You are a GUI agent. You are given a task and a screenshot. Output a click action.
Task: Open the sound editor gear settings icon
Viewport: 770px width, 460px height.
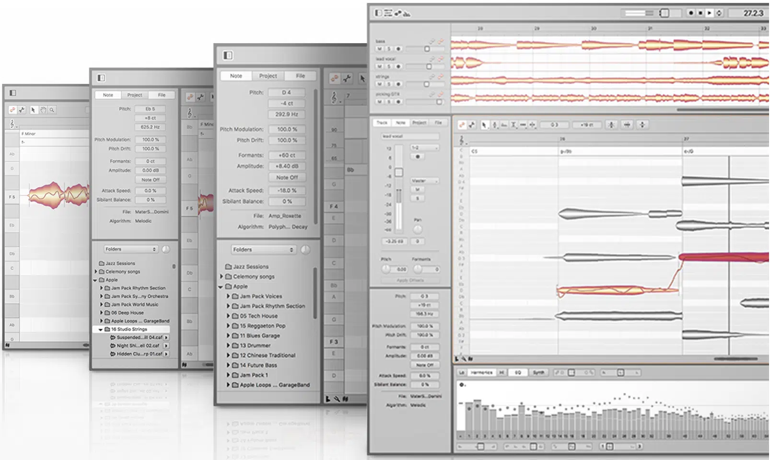(461, 384)
